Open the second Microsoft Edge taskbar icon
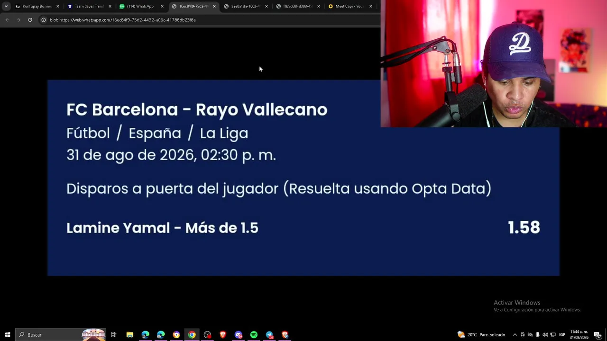 tap(161, 335)
